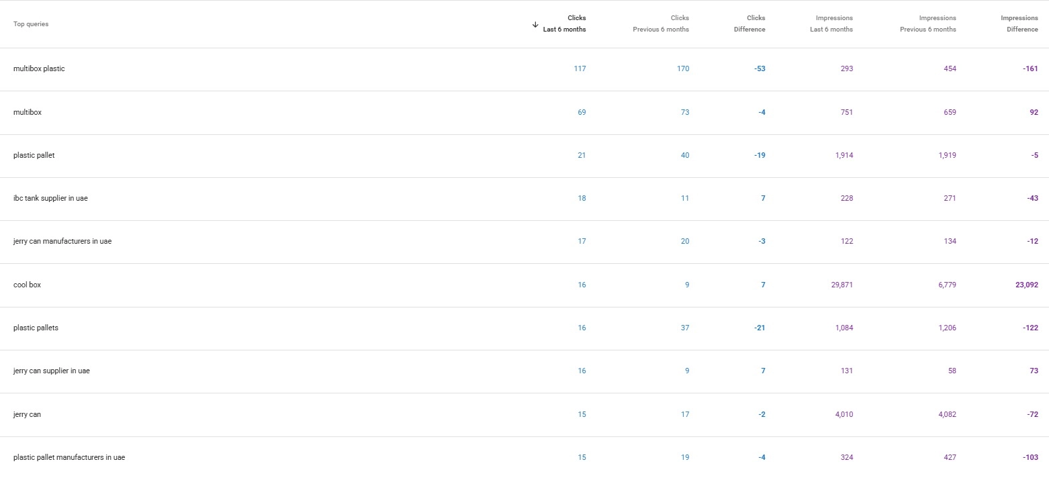Screen dimensions: 1049x478
Task: Click the -21 clicks difference value
Action: [760, 328]
